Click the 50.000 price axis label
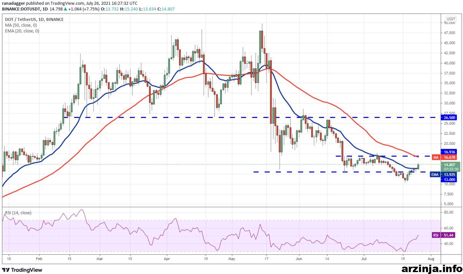The image size is (463, 274). coord(449,23)
